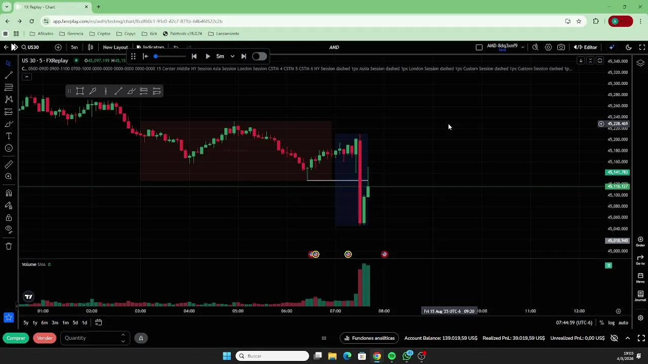Open the emoji icons tool
The height and width of the screenshot is (364, 648).
8,148
